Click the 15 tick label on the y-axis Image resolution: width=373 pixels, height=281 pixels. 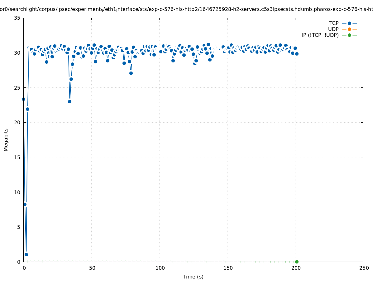17,157
